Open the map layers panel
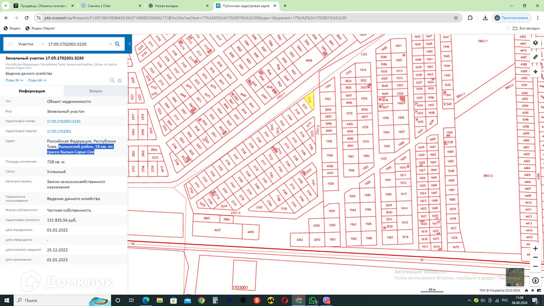 pos(535,43)
